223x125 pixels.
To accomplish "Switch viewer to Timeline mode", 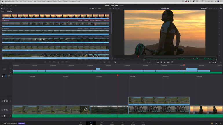I will tap(119, 8).
